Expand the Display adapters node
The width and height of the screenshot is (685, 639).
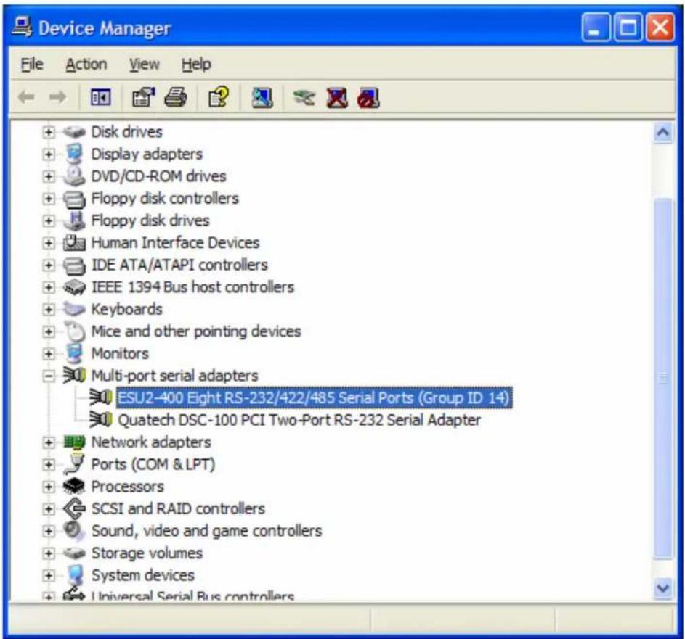[x=49, y=154]
